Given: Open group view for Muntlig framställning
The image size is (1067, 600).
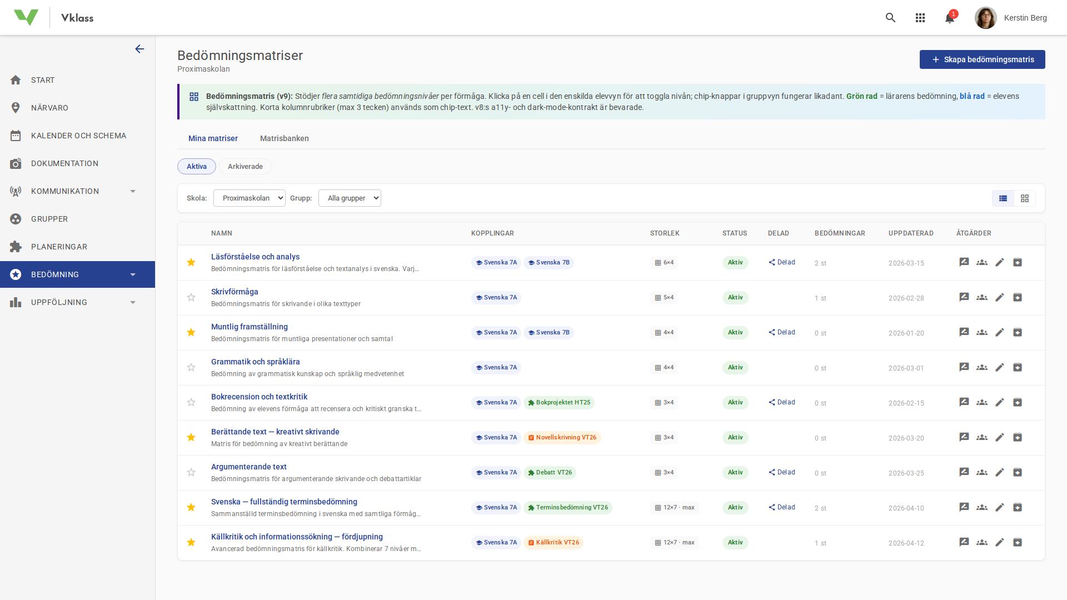Looking at the screenshot, I should (x=982, y=332).
